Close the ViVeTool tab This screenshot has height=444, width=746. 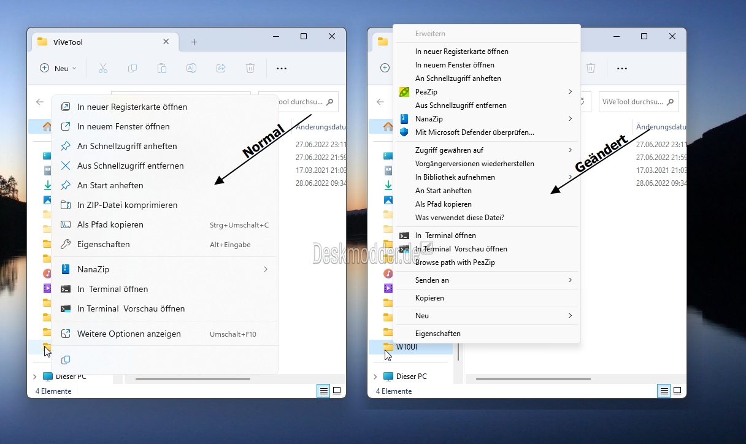[166, 42]
